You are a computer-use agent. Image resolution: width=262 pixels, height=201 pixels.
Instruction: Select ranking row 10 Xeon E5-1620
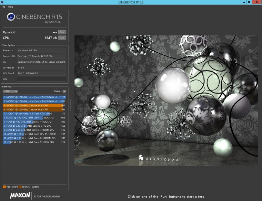[x=34, y=134]
